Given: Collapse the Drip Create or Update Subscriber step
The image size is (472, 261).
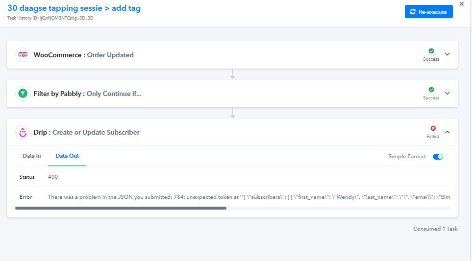Looking at the screenshot, I should (447, 132).
